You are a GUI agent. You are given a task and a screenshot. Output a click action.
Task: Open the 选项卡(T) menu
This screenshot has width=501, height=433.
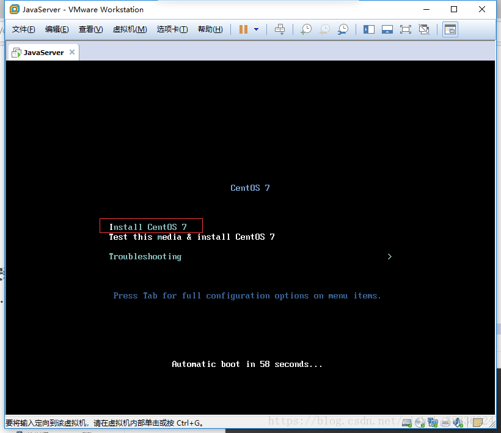(172, 29)
